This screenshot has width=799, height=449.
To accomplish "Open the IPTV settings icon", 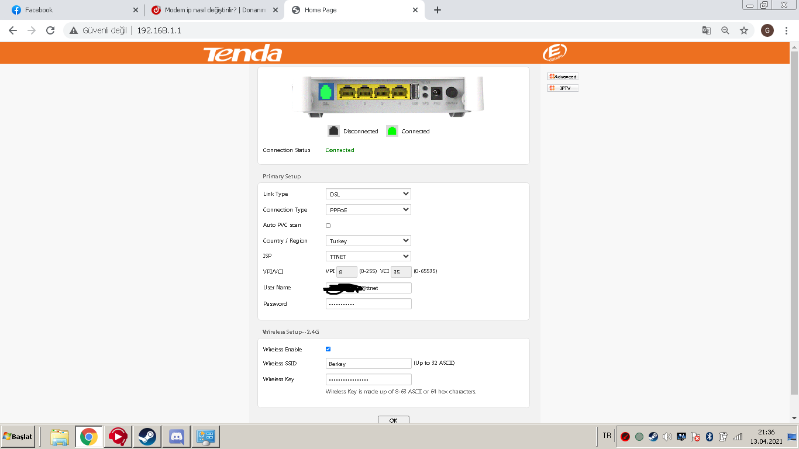I will click(x=563, y=88).
